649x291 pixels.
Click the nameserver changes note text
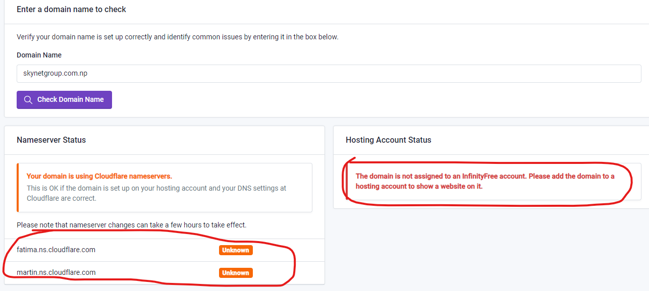click(x=131, y=225)
